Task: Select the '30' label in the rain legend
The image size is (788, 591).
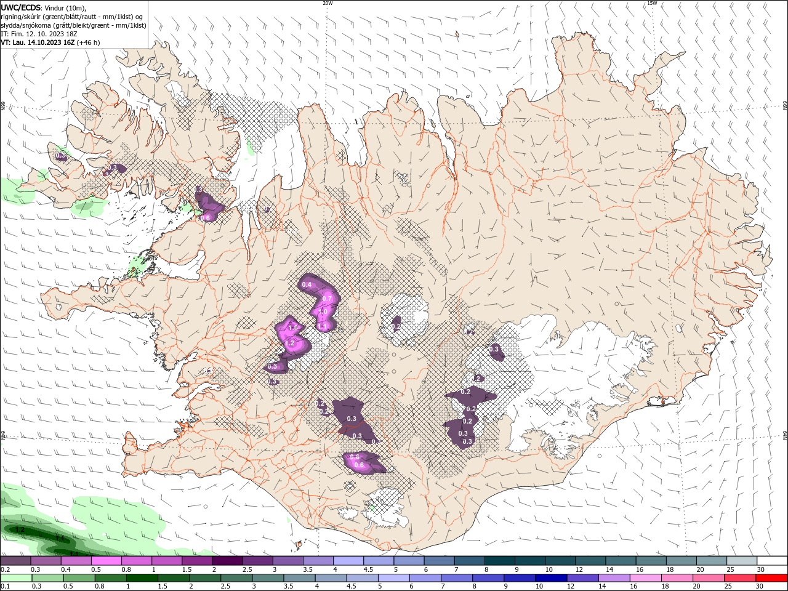Action: tap(760, 587)
